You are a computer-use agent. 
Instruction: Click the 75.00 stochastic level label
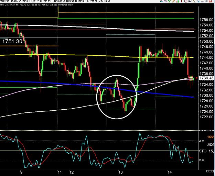202,160
